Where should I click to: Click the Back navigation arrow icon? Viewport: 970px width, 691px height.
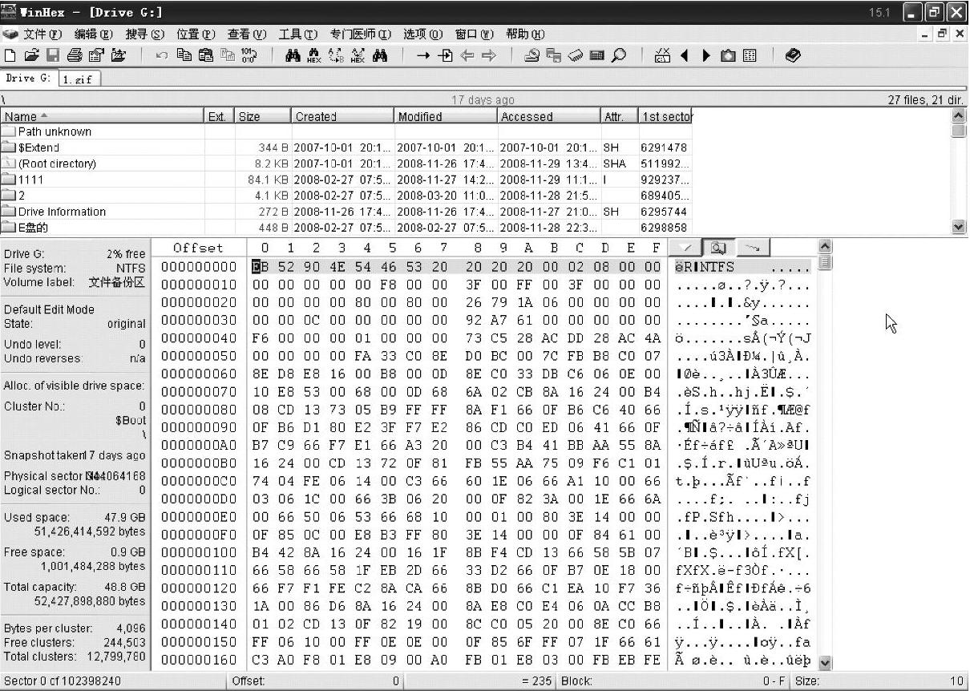point(467,56)
